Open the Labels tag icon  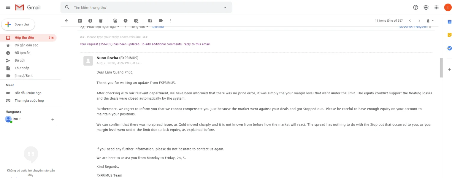[161, 21]
